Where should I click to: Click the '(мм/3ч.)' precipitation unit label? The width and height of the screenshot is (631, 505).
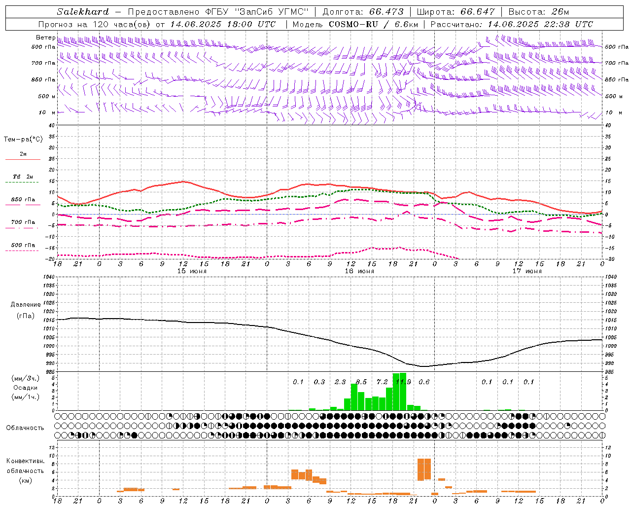click(26, 378)
